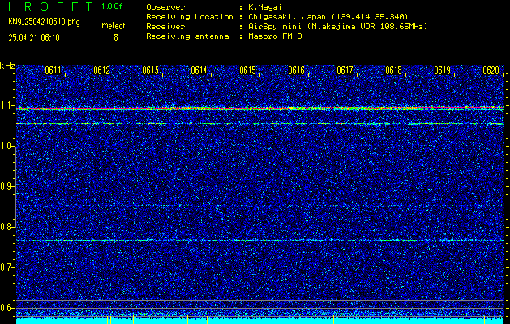Viewport: 510px width, 324px height.
Task: Select the AirSpy mini receiver description
Action: click(337, 27)
